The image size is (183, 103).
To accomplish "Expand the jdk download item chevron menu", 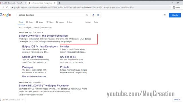I will [23, 100].
